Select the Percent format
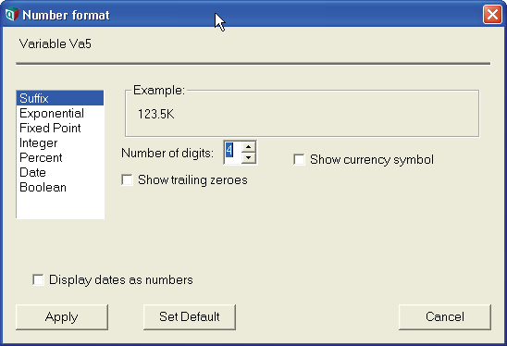 [x=60, y=158]
